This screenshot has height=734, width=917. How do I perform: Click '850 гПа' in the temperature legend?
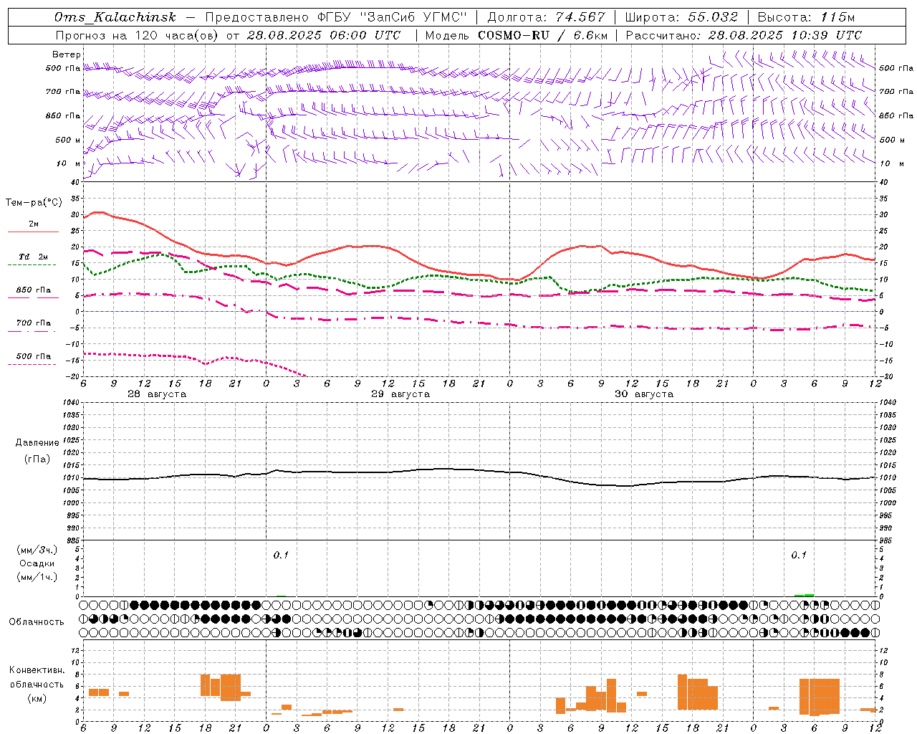tap(34, 290)
